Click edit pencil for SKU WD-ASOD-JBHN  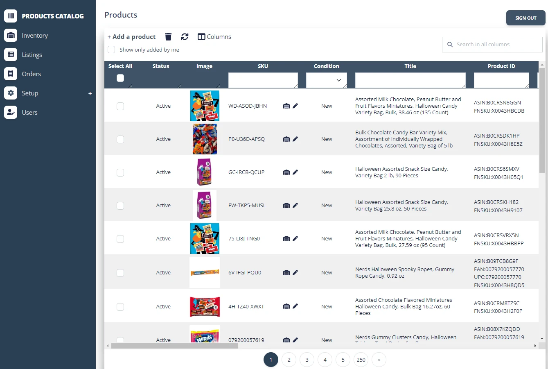click(295, 106)
